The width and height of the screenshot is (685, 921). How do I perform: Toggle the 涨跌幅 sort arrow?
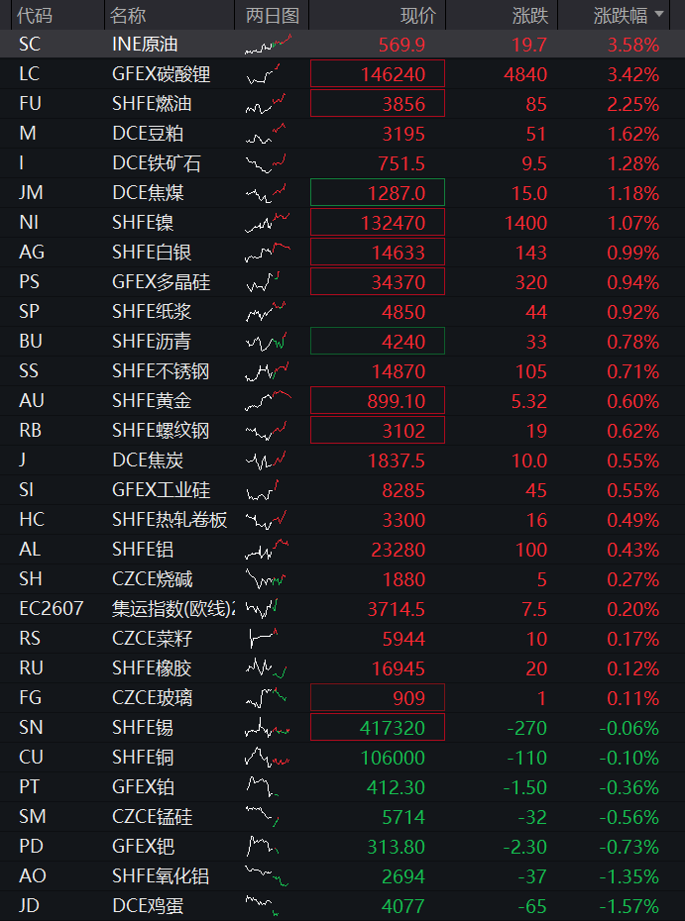click(x=658, y=14)
